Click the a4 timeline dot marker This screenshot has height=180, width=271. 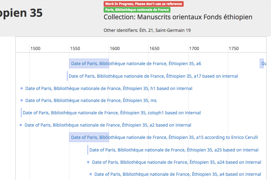click(x=91, y=174)
